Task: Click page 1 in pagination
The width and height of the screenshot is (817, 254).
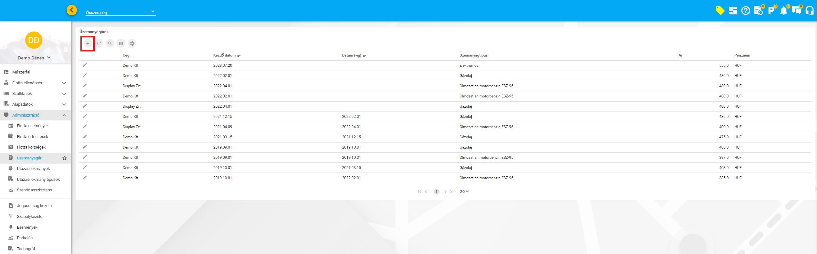Action: [x=436, y=192]
